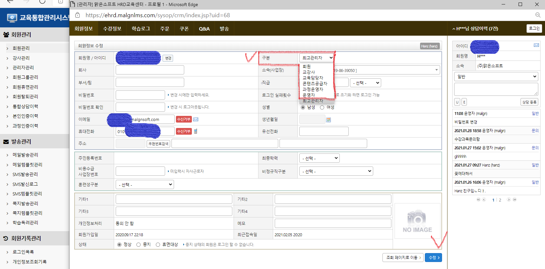Open the 최종학력 dropdown
The width and height of the screenshot is (545, 269).
[x=319, y=158]
